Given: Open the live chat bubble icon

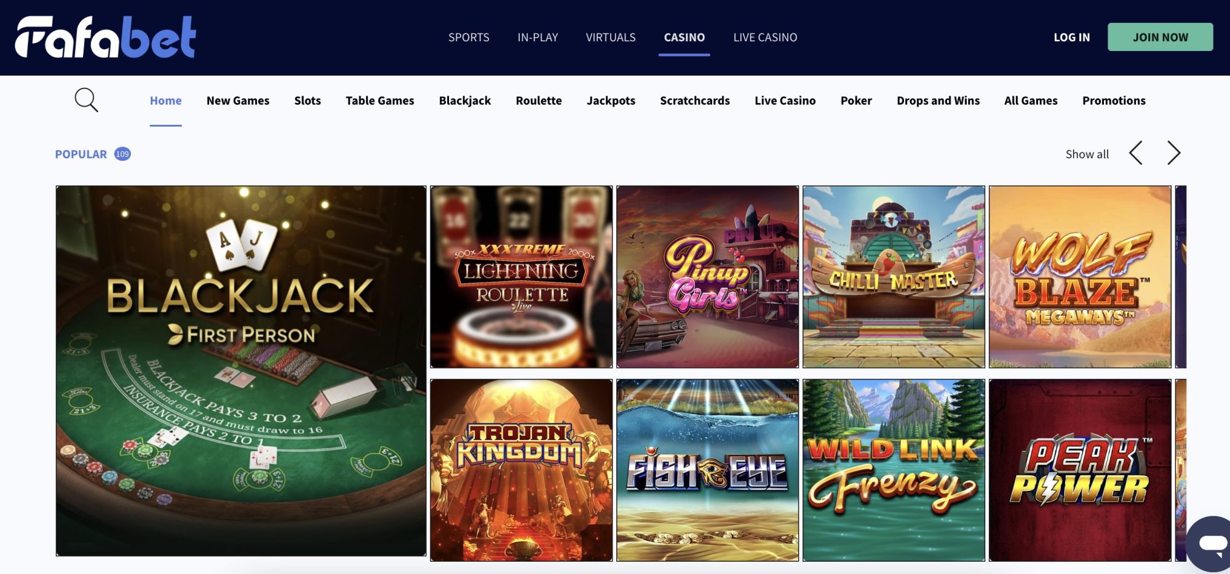Looking at the screenshot, I should click(1210, 543).
